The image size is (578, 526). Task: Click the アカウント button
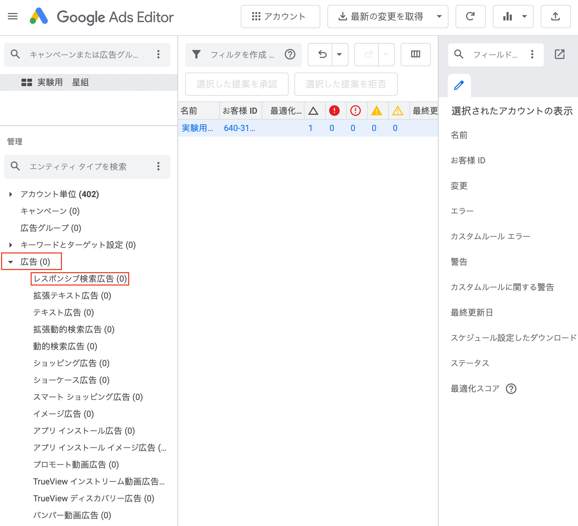pyautogui.click(x=280, y=16)
